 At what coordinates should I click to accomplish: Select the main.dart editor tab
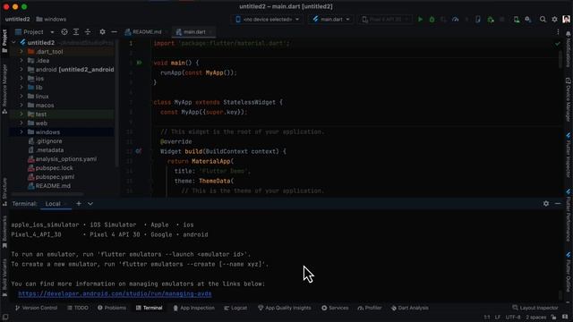click(x=193, y=32)
